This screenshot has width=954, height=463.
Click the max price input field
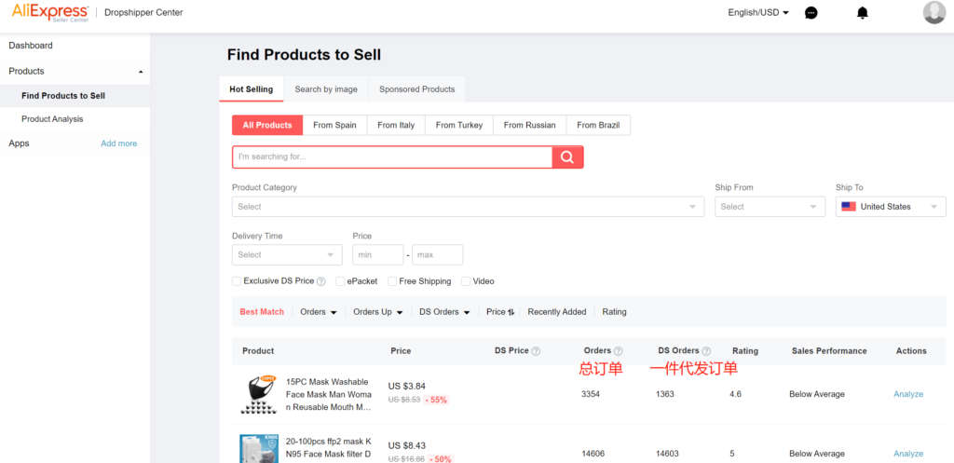point(438,255)
